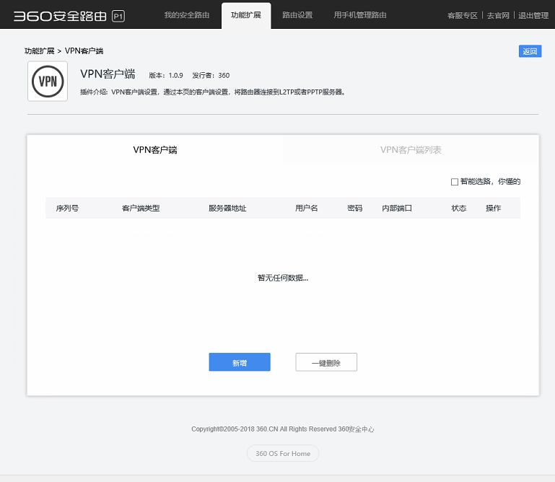555x482 pixels.
Task: Click VPN客户端 in the breadcrumb
Action: click(84, 51)
